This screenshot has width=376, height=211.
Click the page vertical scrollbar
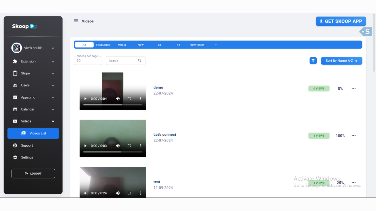pyautogui.click(x=374, y=42)
